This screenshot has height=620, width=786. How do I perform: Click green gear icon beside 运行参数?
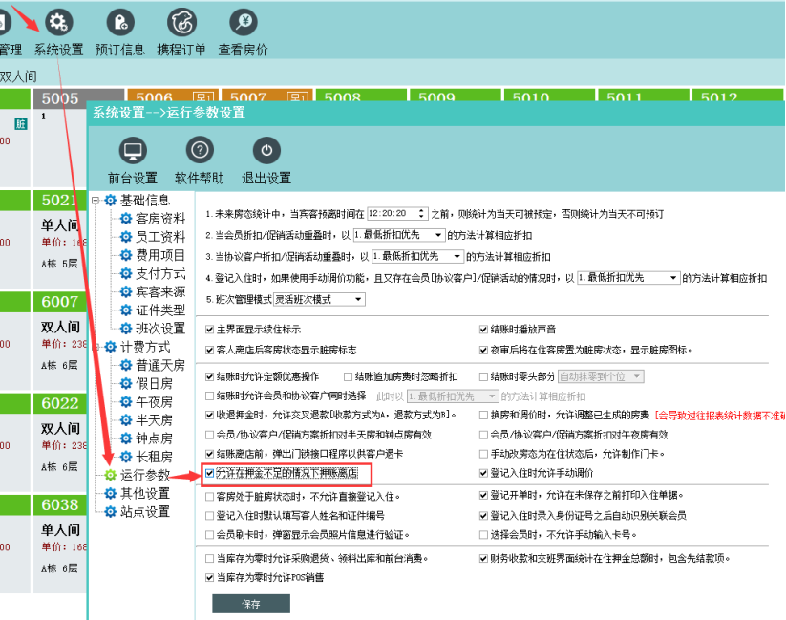coord(110,475)
